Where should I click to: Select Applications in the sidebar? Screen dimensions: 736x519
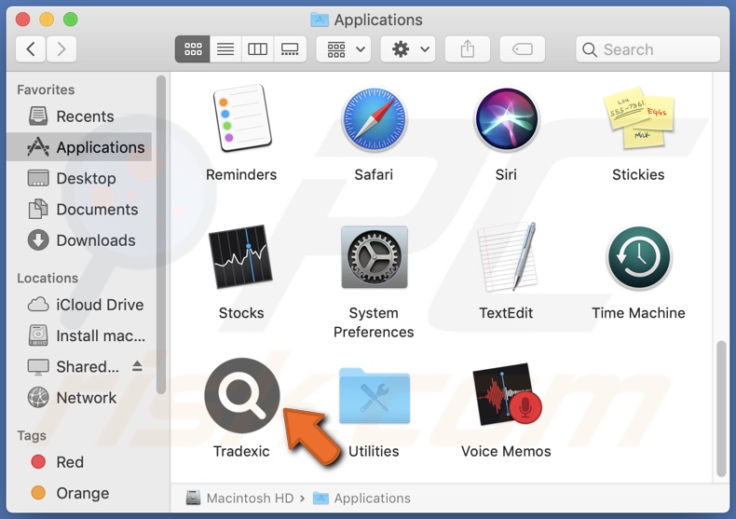(79, 147)
